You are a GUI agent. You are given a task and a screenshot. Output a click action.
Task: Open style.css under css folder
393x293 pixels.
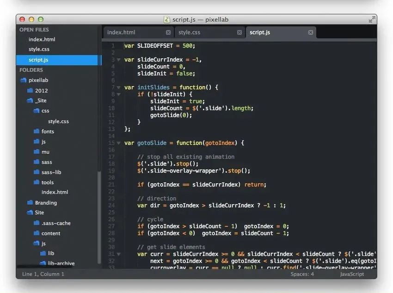pyautogui.click(x=58, y=121)
